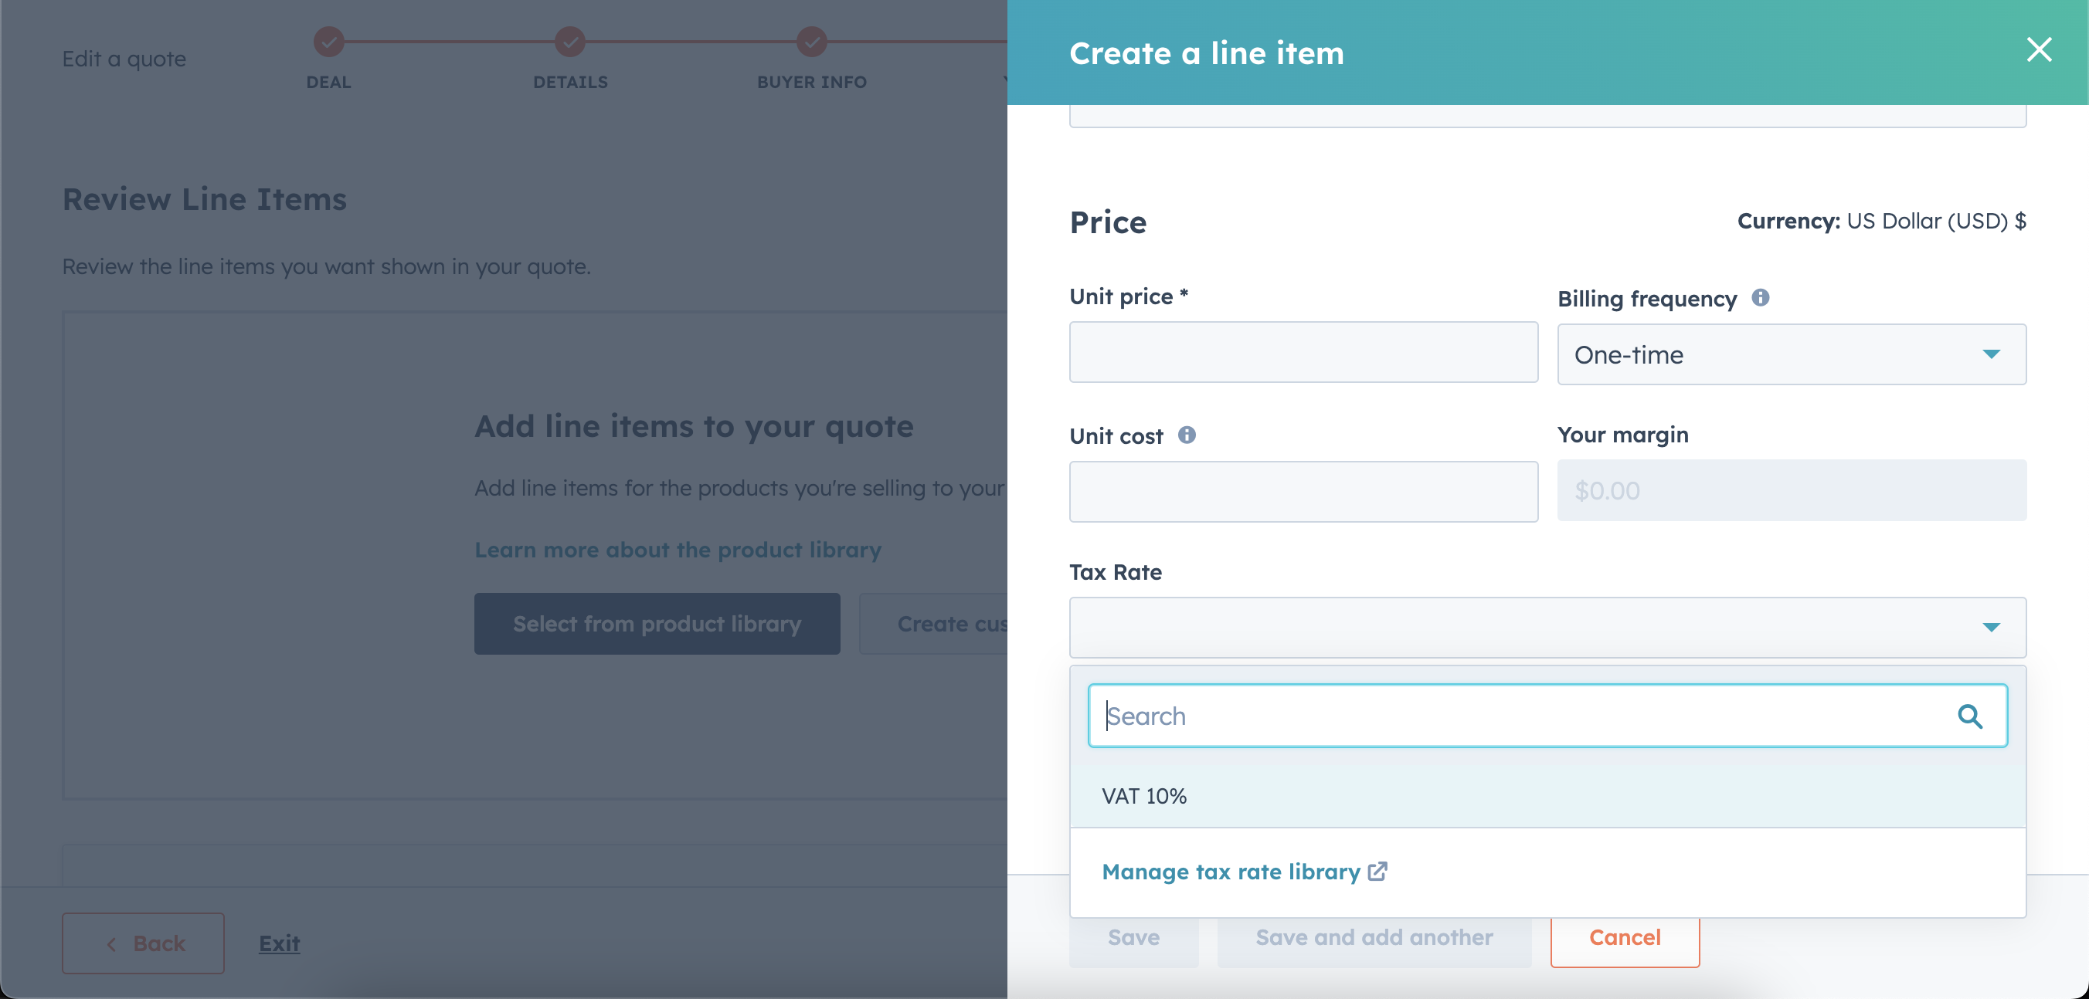Click the Unit cost info icon

pyautogui.click(x=1187, y=435)
